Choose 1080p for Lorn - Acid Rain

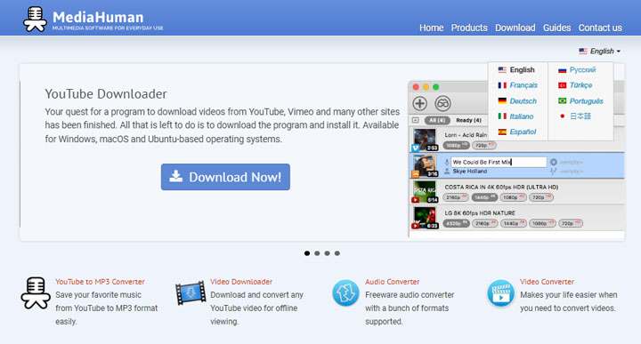click(x=456, y=145)
